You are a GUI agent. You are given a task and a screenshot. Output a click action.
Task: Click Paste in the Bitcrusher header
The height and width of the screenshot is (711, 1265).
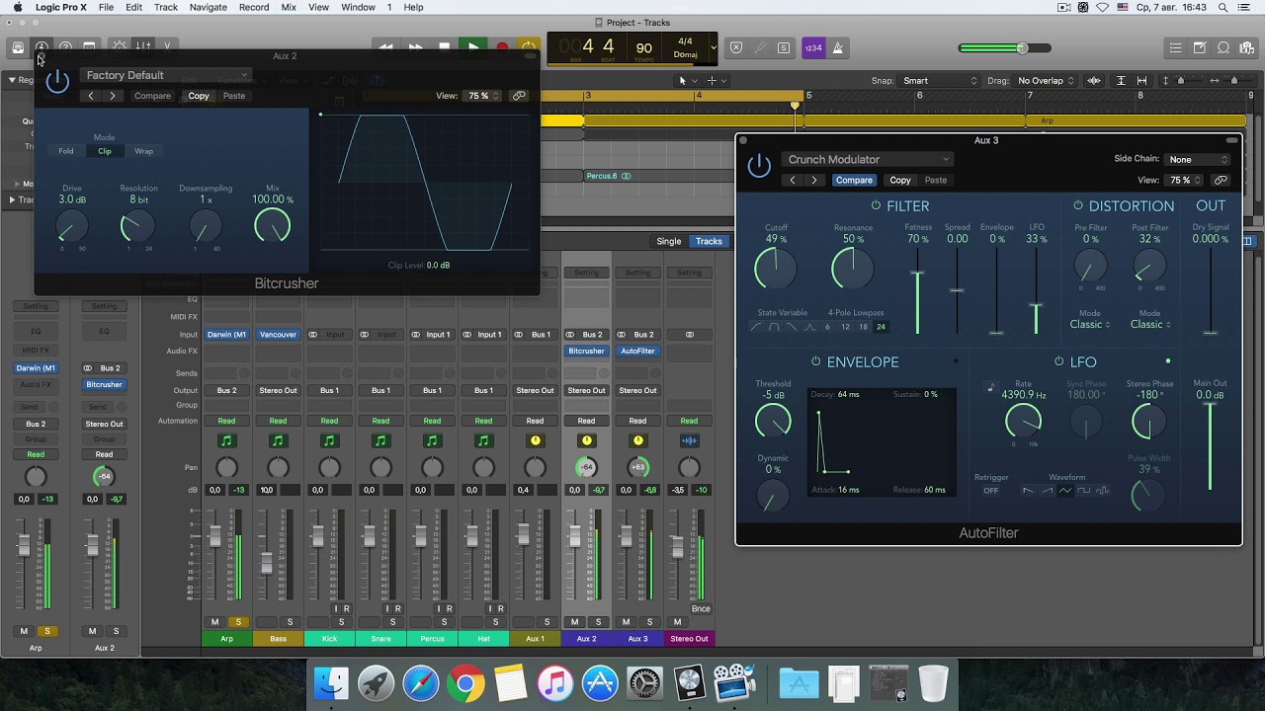coord(234,96)
